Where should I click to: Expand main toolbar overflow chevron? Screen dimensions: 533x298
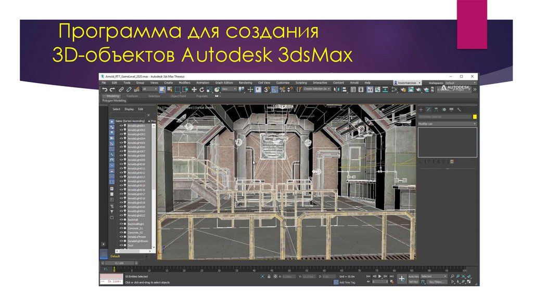(x=475, y=89)
